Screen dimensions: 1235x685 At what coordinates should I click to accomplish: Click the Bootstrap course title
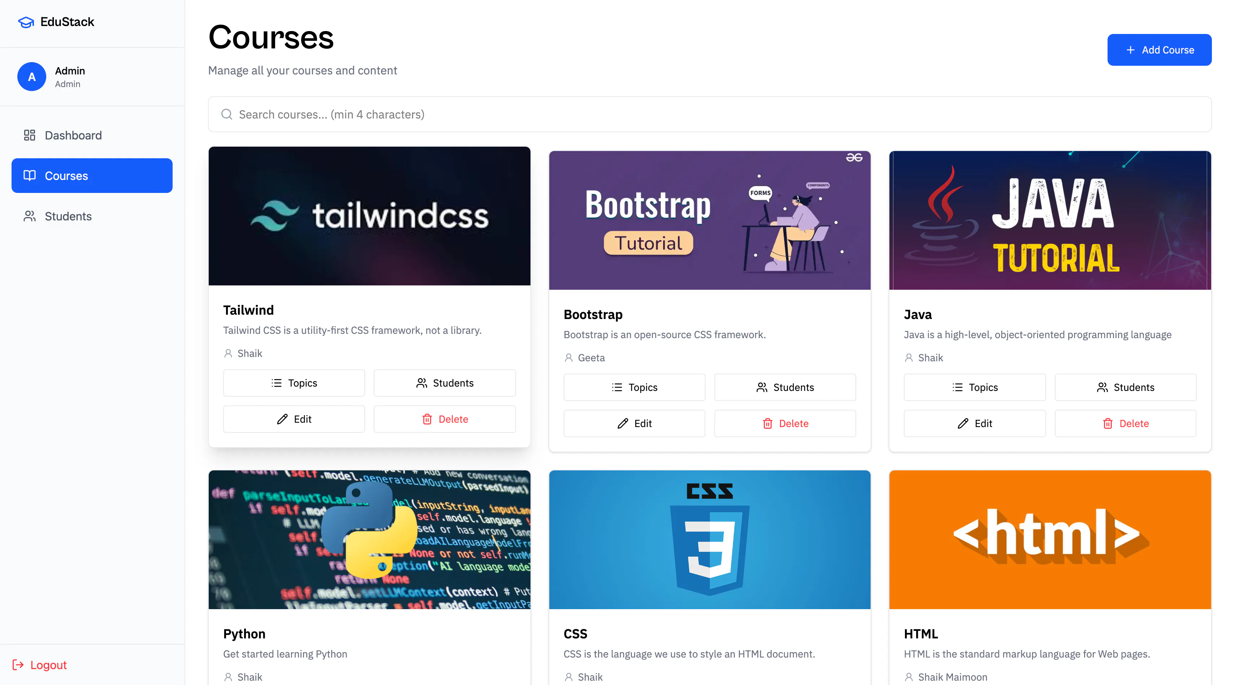point(593,315)
